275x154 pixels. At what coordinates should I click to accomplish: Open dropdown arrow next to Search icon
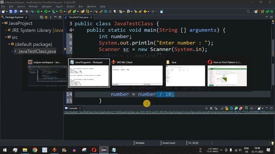[91, 12]
